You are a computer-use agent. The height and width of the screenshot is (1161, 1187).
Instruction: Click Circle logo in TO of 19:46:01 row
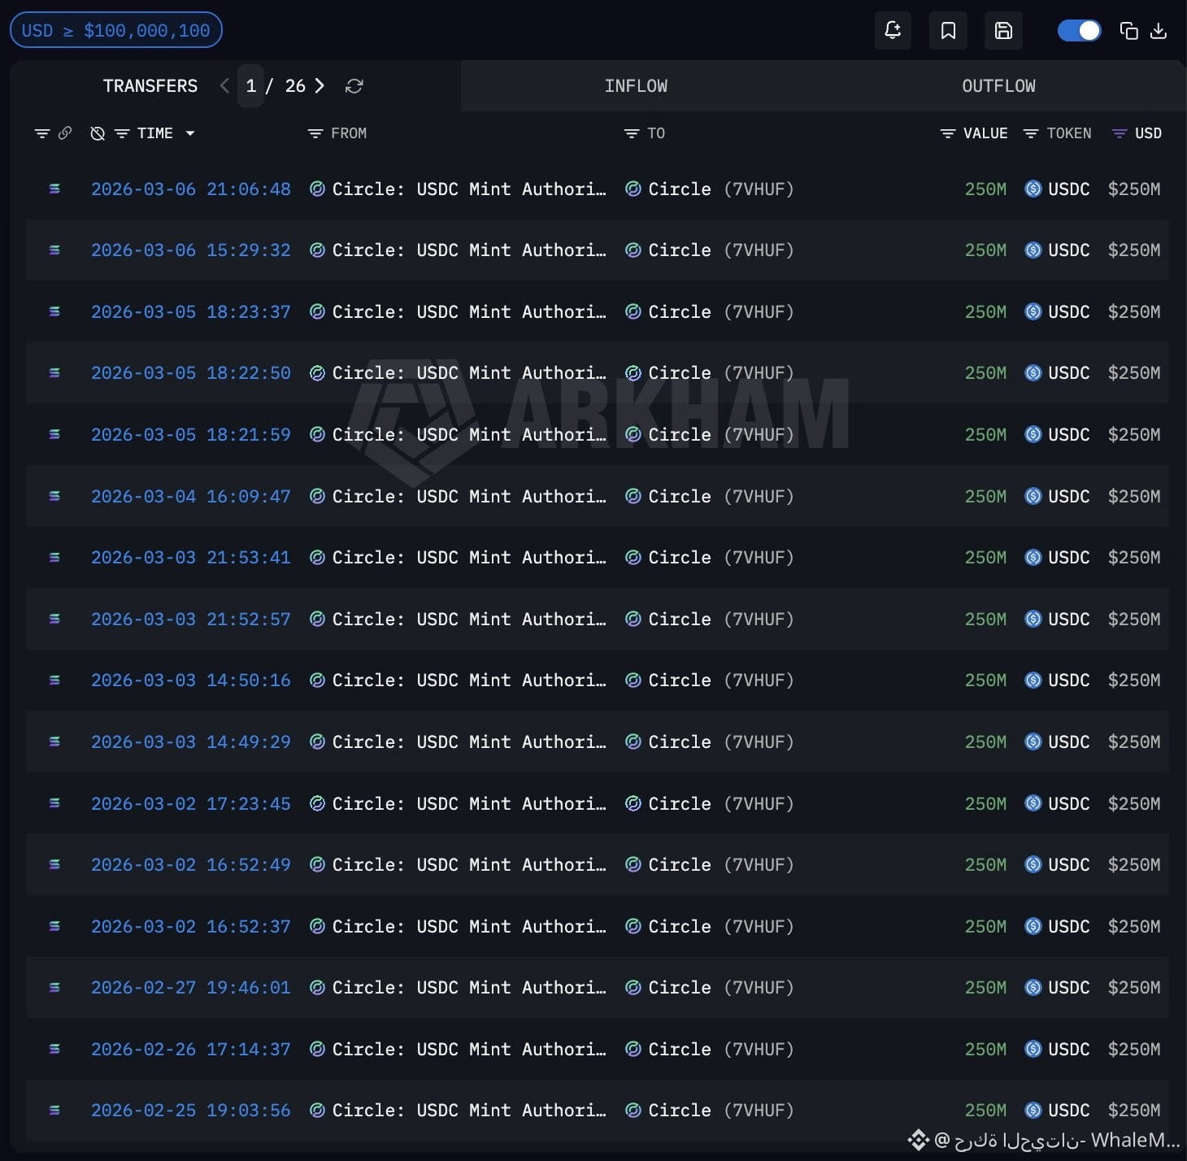[x=633, y=987]
